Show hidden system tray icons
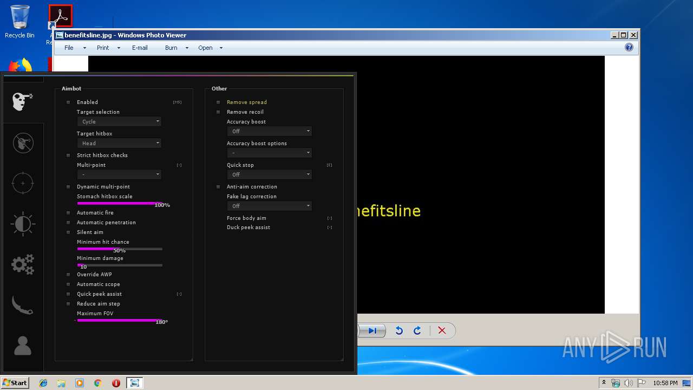Image resolution: width=693 pixels, height=390 pixels. click(x=604, y=383)
